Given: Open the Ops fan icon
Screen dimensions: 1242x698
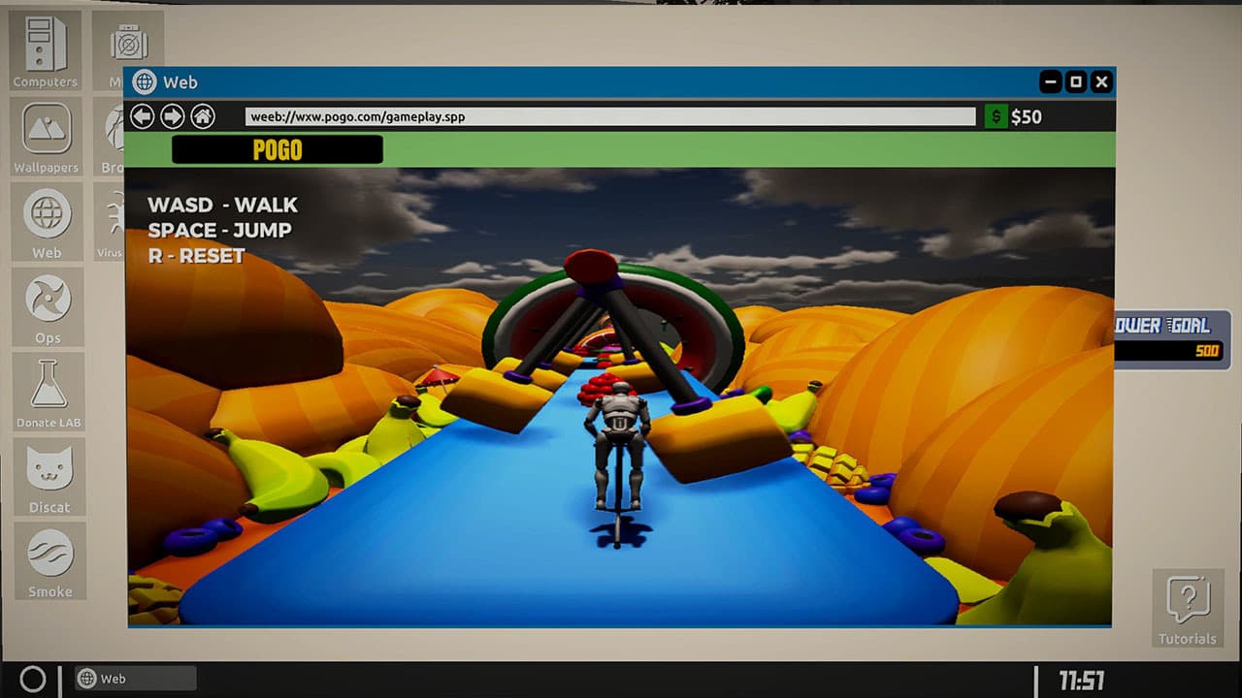Looking at the screenshot, I should point(48,306).
